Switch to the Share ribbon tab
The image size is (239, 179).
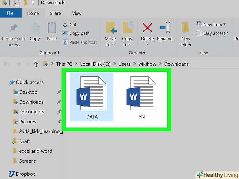click(55, 13)
